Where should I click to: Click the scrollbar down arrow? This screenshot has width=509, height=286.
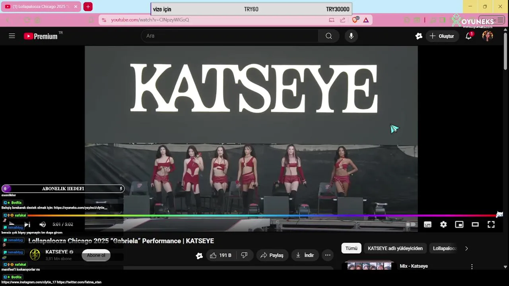pyautogui.click(x=505, y=267)
